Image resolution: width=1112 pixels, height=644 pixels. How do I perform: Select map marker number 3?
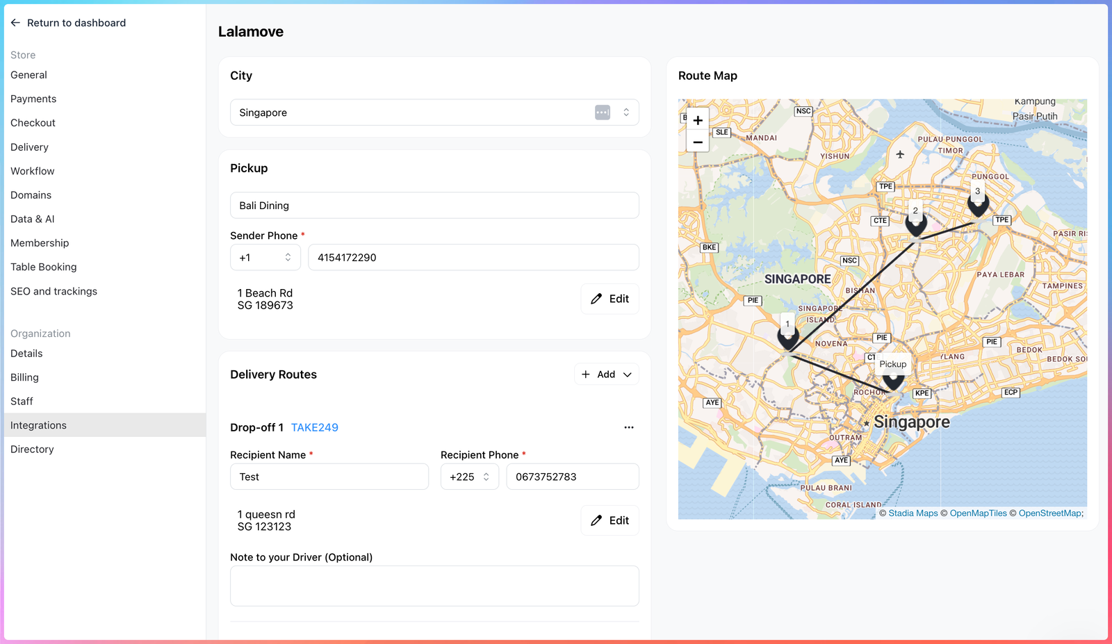pos(978,204)
